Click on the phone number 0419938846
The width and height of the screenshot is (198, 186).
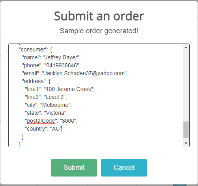coord(62,65)
